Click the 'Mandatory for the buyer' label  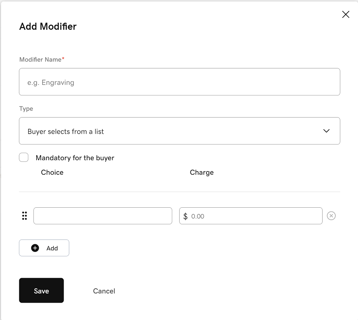point(75,158)
